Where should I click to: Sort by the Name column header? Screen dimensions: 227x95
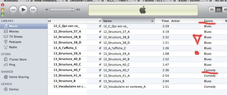click(x=128, y=21)
